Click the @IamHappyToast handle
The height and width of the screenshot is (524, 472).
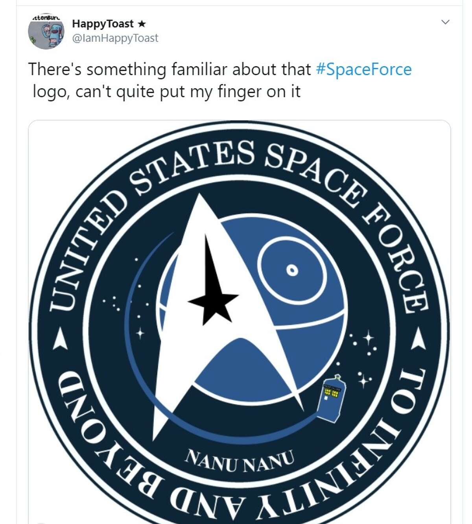click(x=115, y=38)
